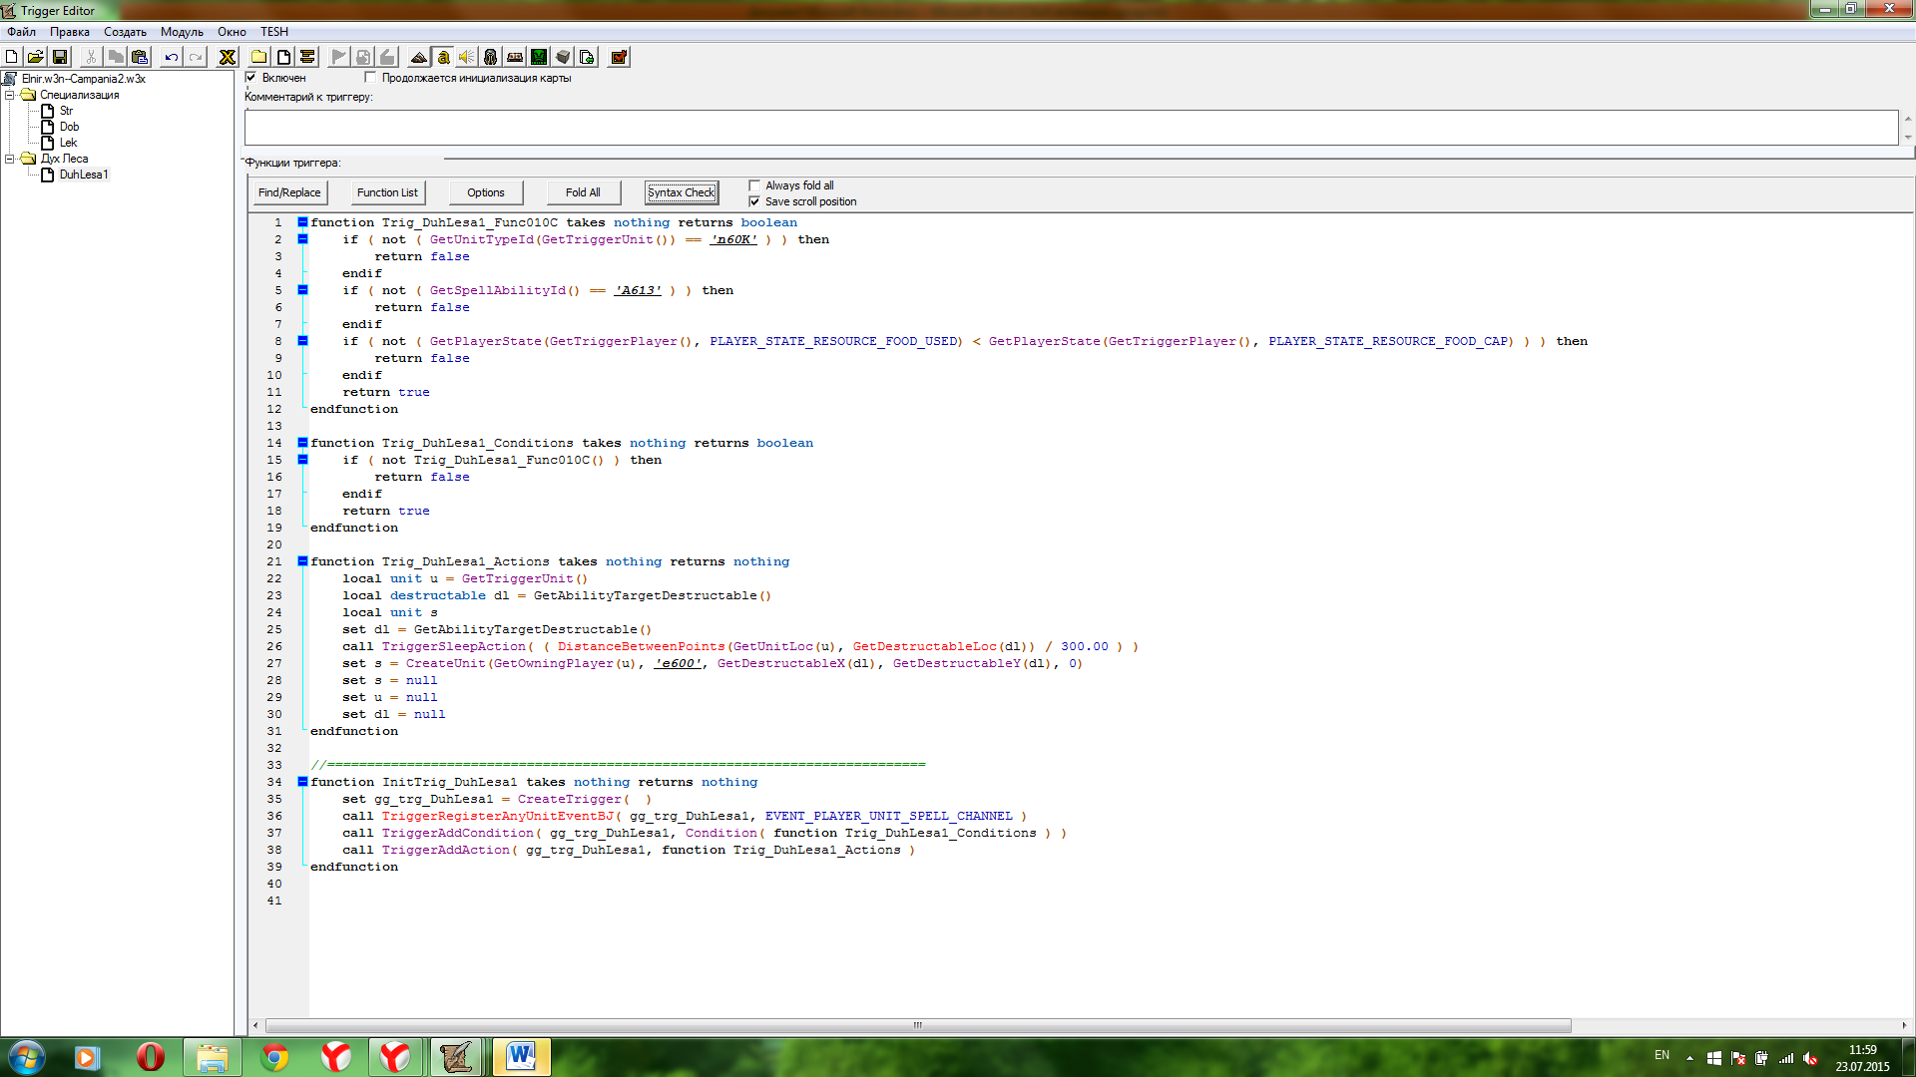Click the new category folder icon
The image size is (1916, 1077).
pos(258,57)
